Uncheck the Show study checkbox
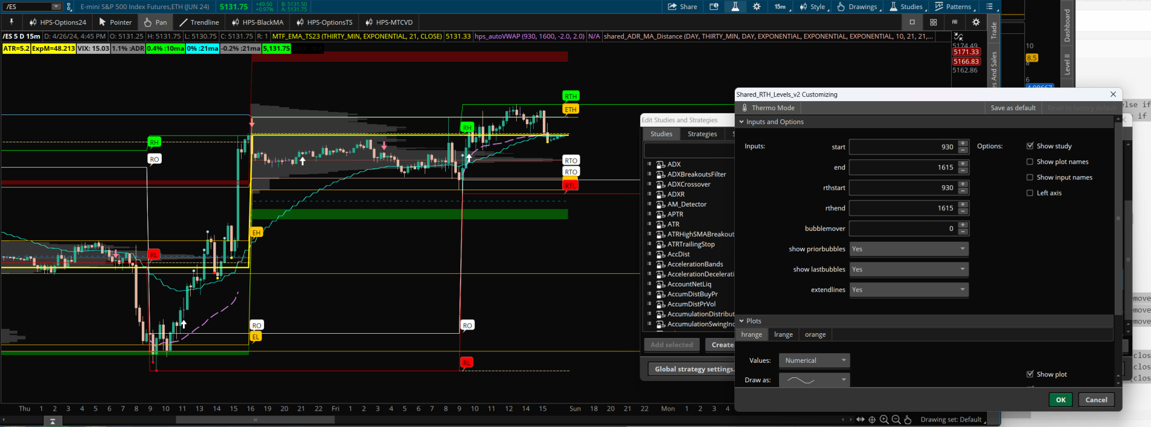The width and height of the screenshot is (1151, 427). pos(1030,146)
